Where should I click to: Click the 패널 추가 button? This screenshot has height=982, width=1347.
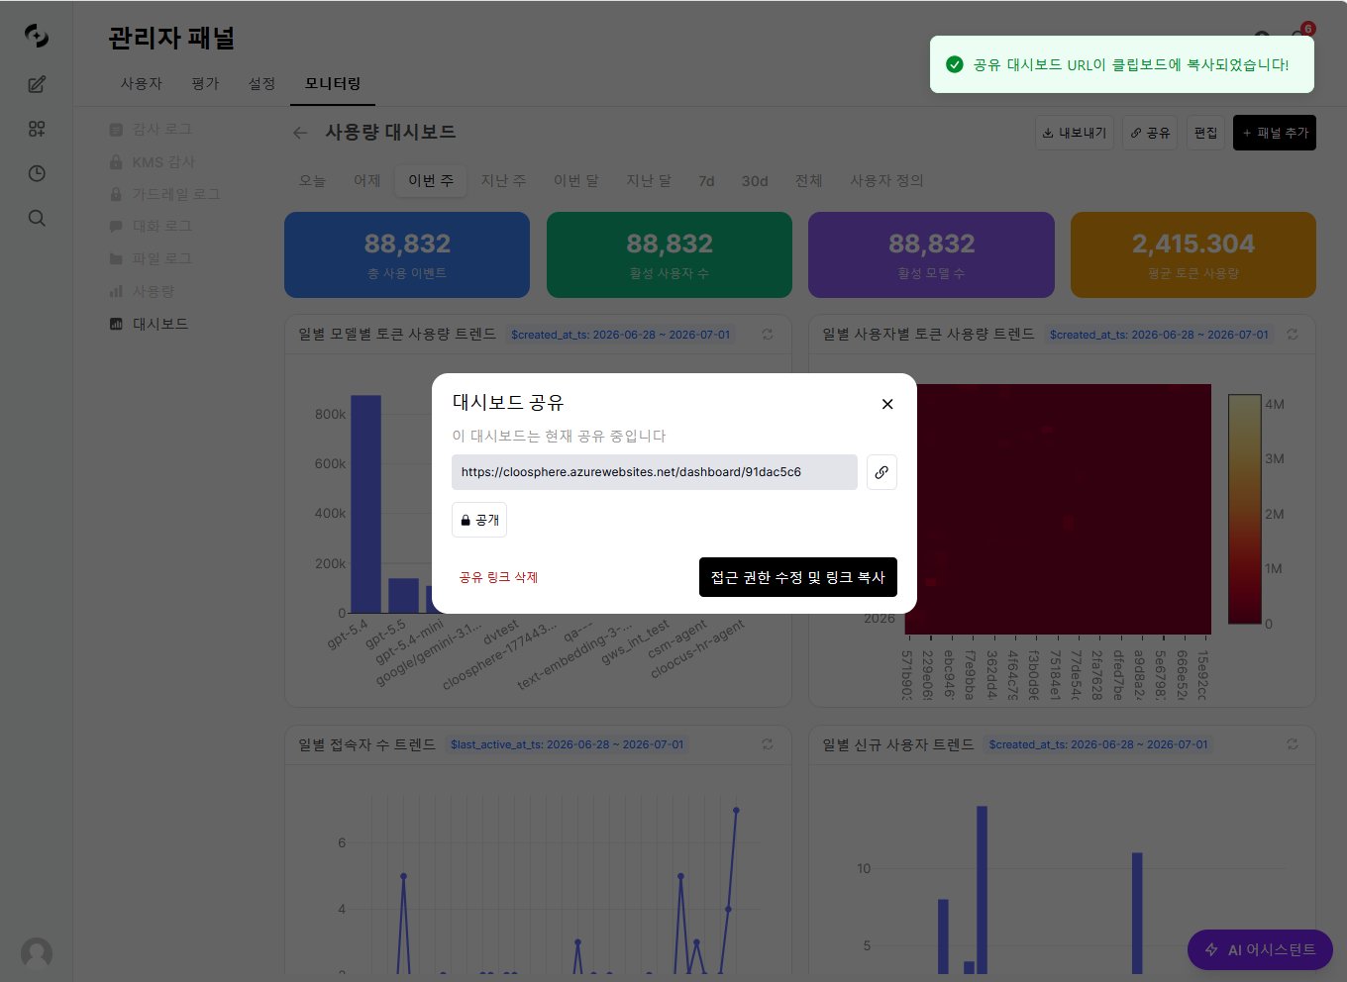point(1275,133)
